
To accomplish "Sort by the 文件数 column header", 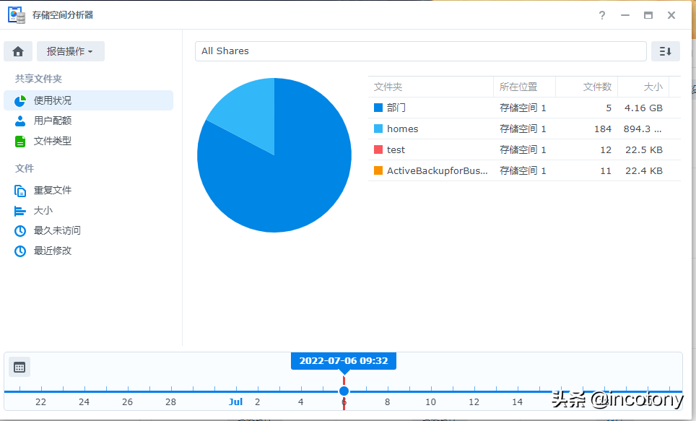I will pyautogui.click(x=586, y=87).
